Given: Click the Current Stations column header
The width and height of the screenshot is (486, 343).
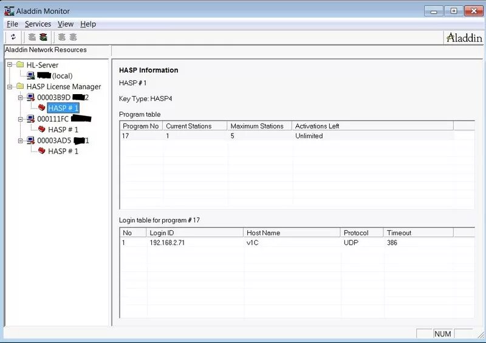Looking at the screenshot, I should pyautogui.click(x=194, y=126).
